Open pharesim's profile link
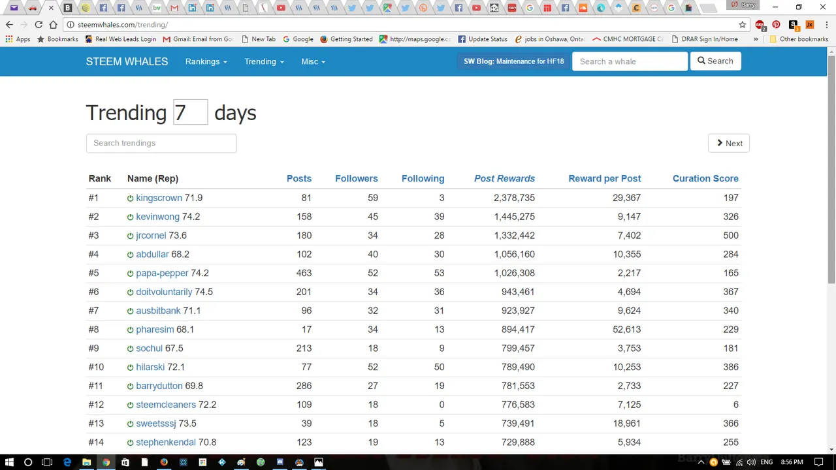This screenshot has width=836, height=470. click(x=155, y=330)
